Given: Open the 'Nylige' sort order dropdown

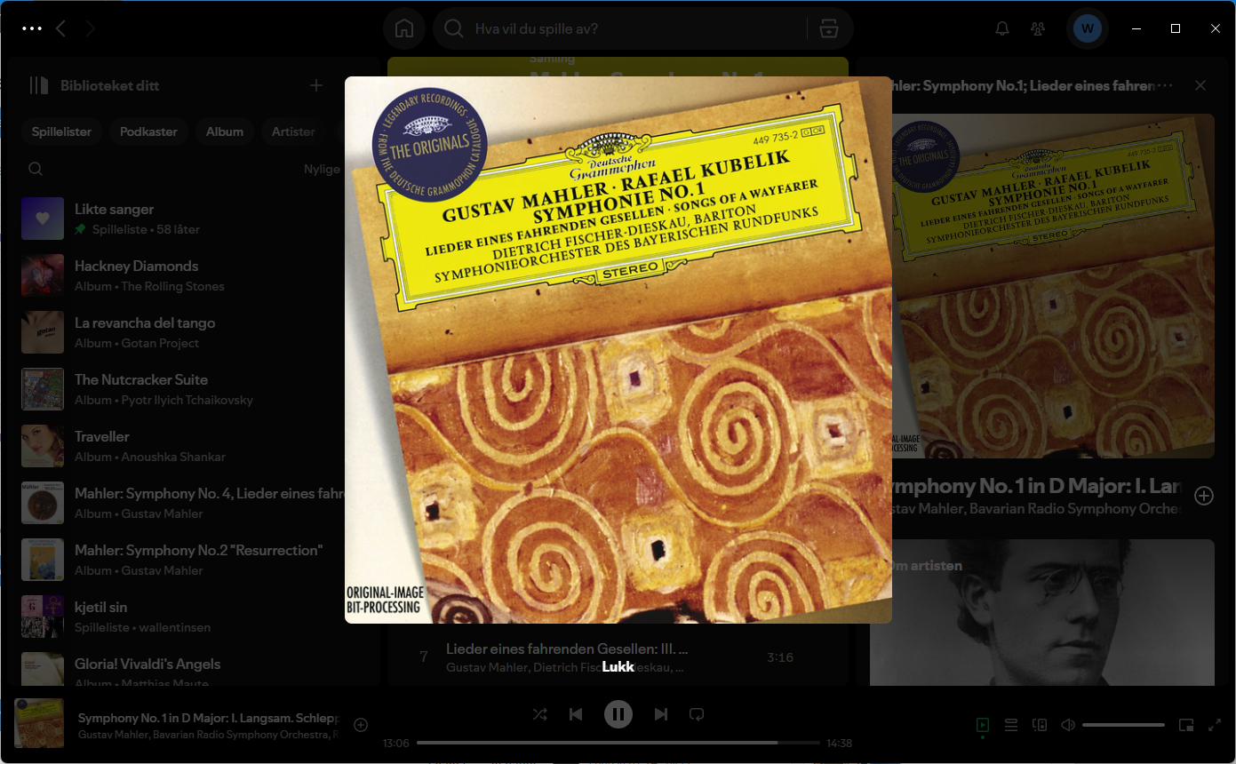Looking at the screenshot, I should [322, 169].
